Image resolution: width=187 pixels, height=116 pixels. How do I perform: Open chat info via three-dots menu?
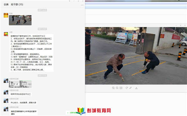click(x=82, y=5)
